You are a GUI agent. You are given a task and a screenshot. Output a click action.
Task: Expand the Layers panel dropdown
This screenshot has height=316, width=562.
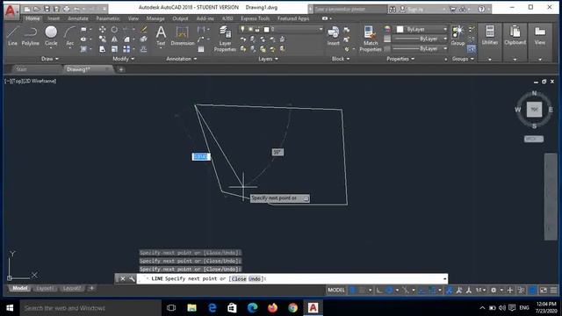[268, 59]
